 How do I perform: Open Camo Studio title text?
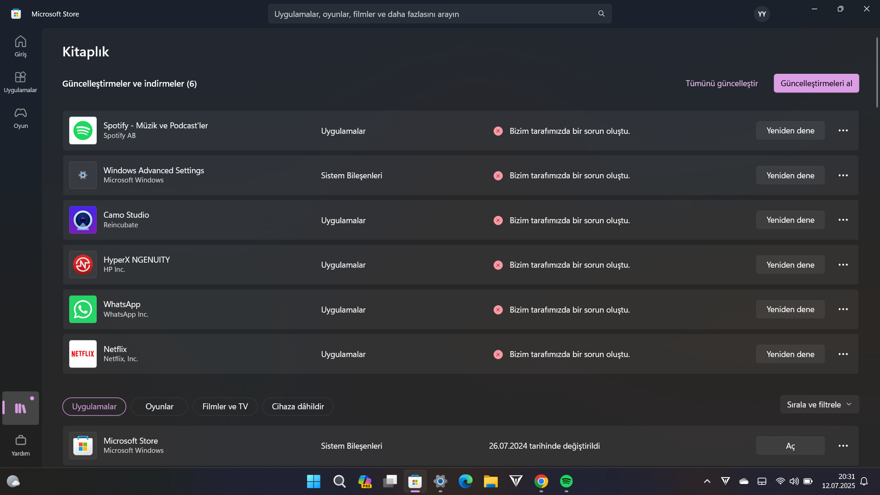pyautogui.click(x=126, y=214)
